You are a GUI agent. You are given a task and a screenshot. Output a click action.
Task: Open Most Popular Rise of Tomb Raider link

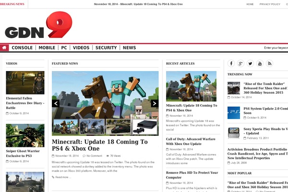tap(257, 185)
